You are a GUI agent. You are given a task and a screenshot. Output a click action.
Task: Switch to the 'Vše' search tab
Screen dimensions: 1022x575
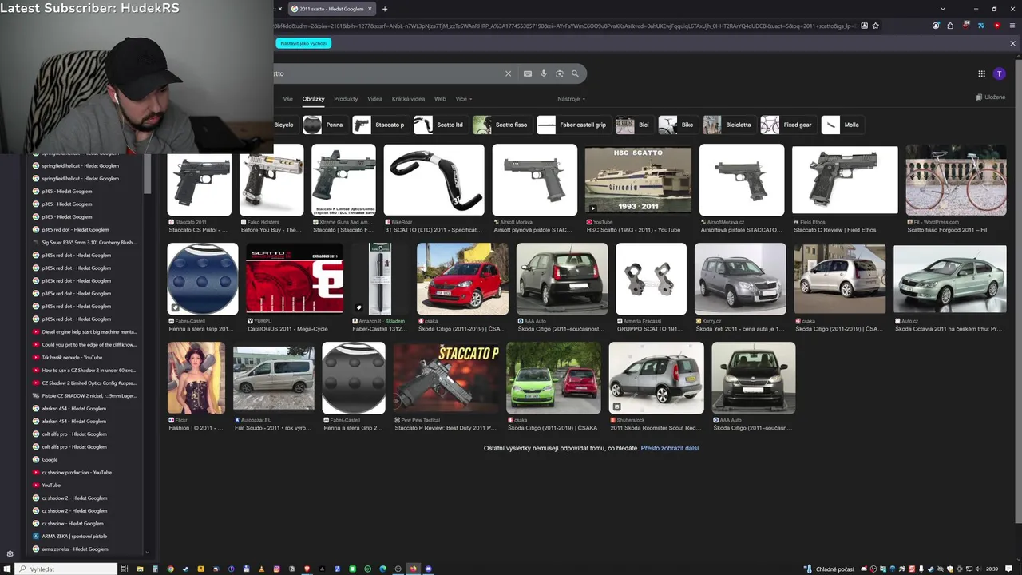(x=287, y=99)
